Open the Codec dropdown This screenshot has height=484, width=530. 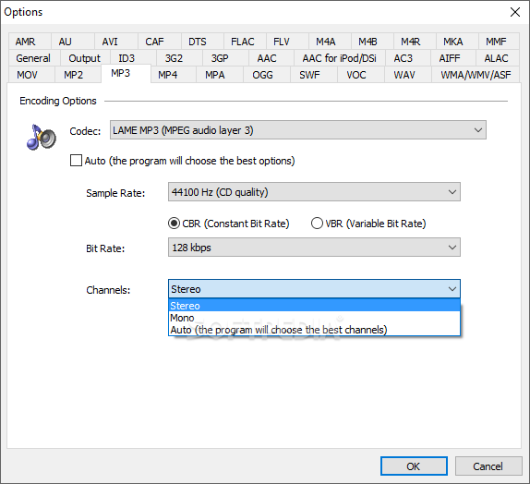tap(298, 130)
